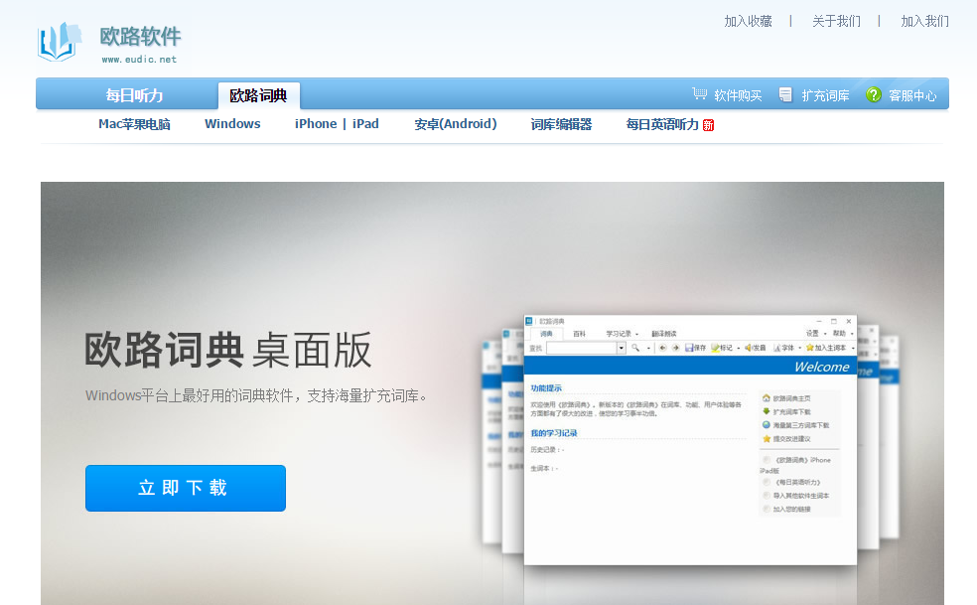Open 客服中心 via the green question mark icon
The height and width of the screenshot is (605, 977).
[x=874, y=92]
